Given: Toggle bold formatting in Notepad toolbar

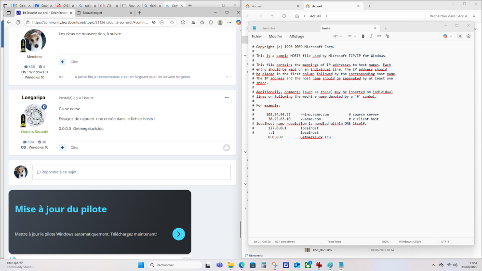Looking at the screenshot, I should [x=363, y=36].
